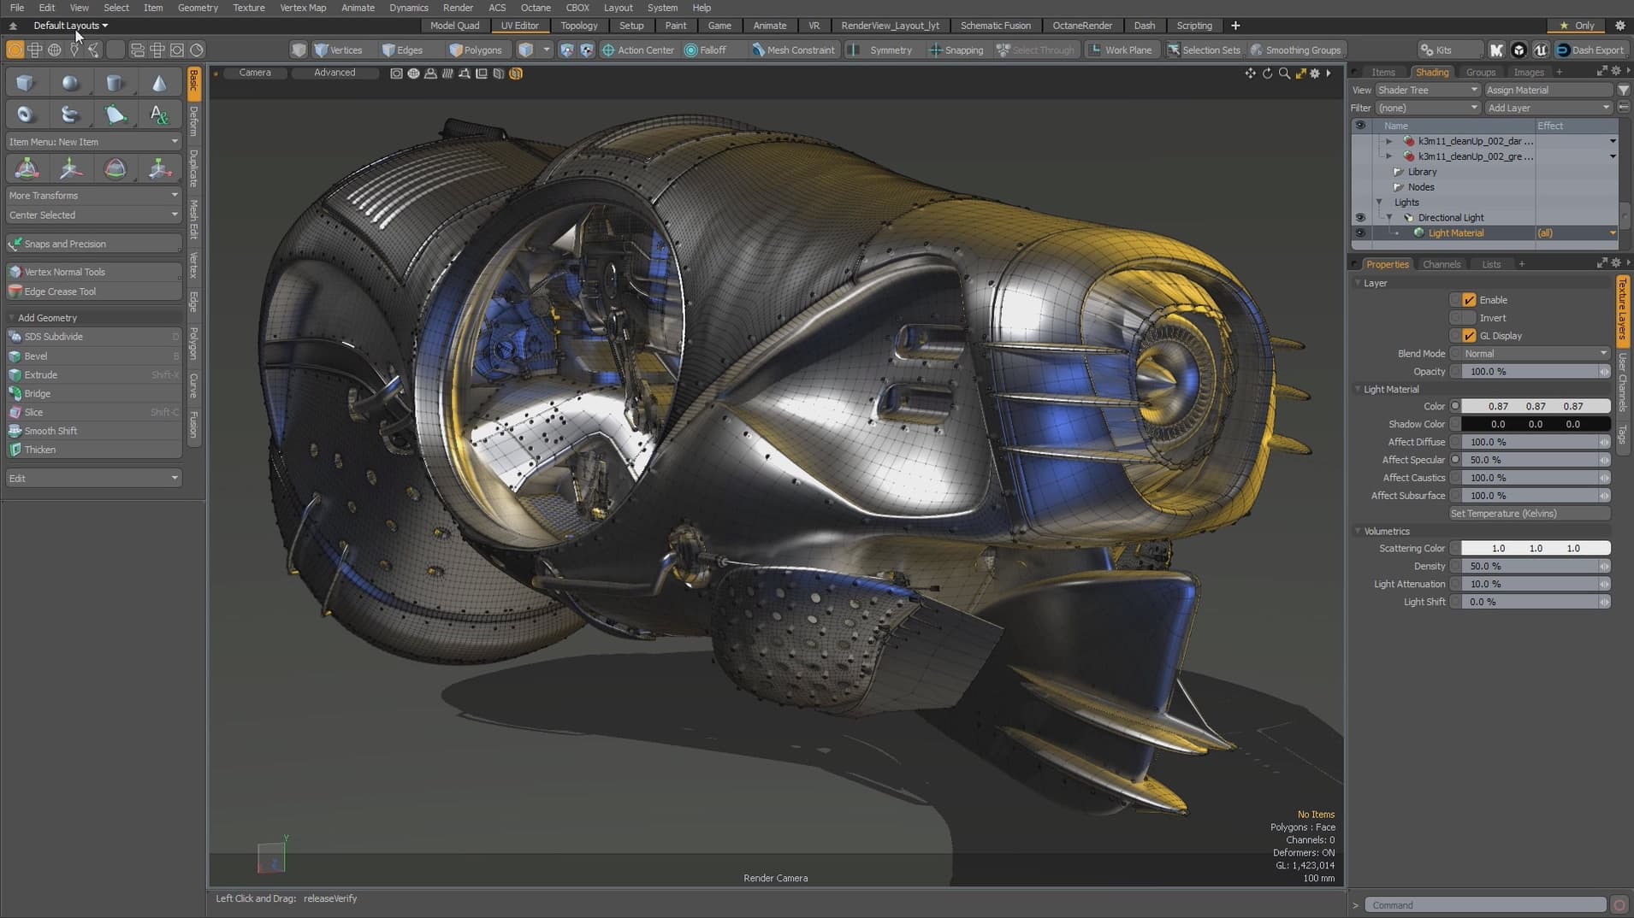The width and height of the screenshot is (1634, 918).
Task: Click the Set Temperature (Kelvins) button
Action: [x=1529, y=513]
